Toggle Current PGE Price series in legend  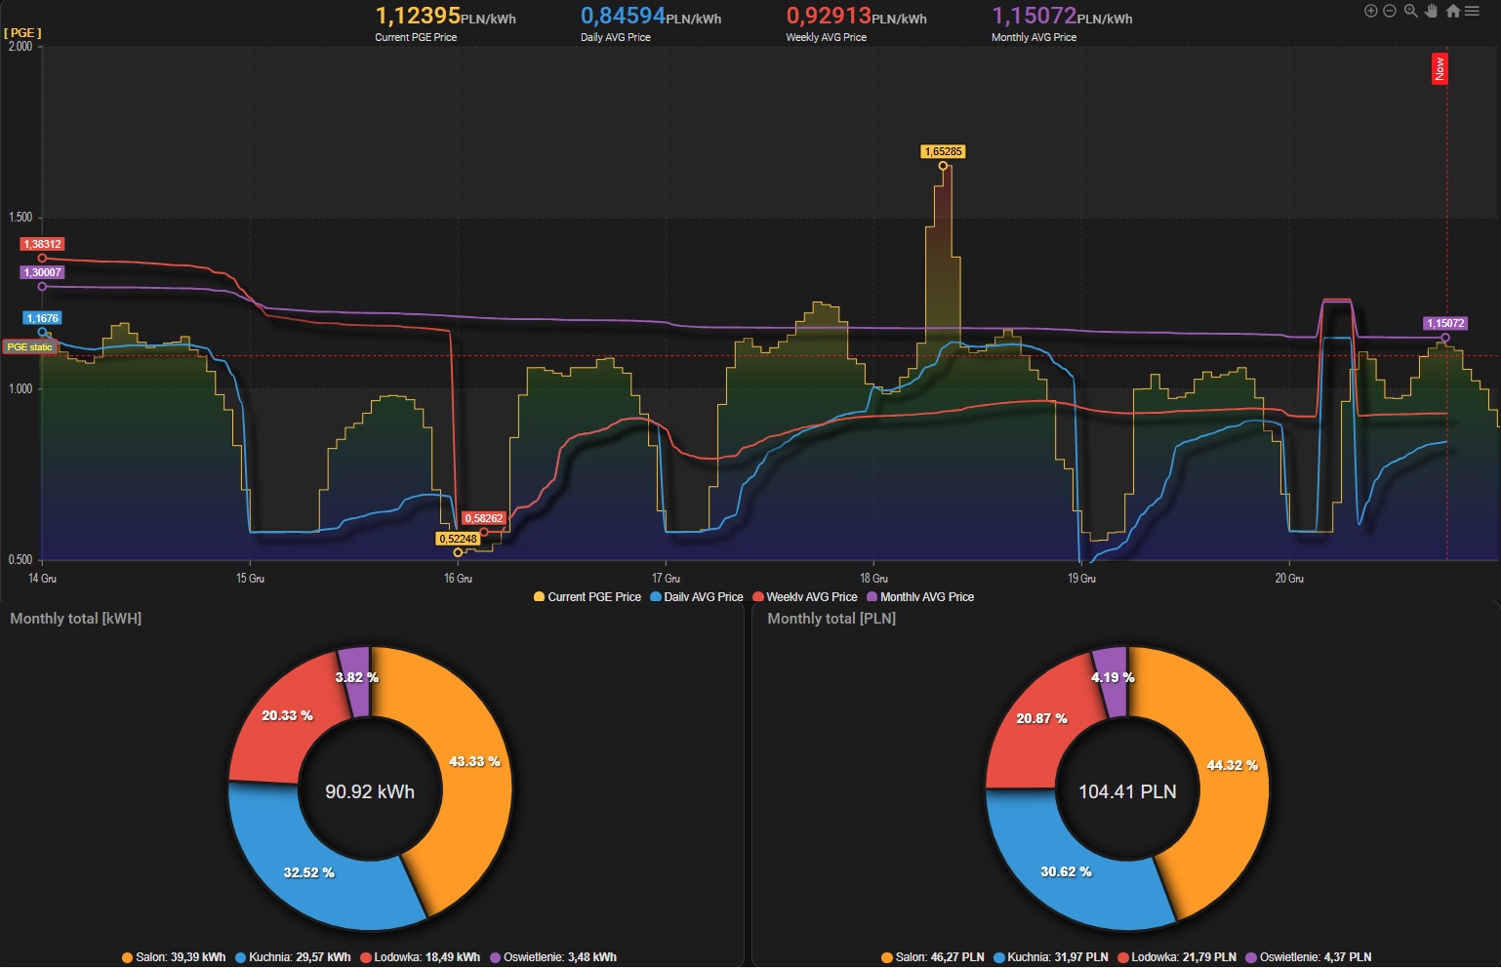[588, 597]
